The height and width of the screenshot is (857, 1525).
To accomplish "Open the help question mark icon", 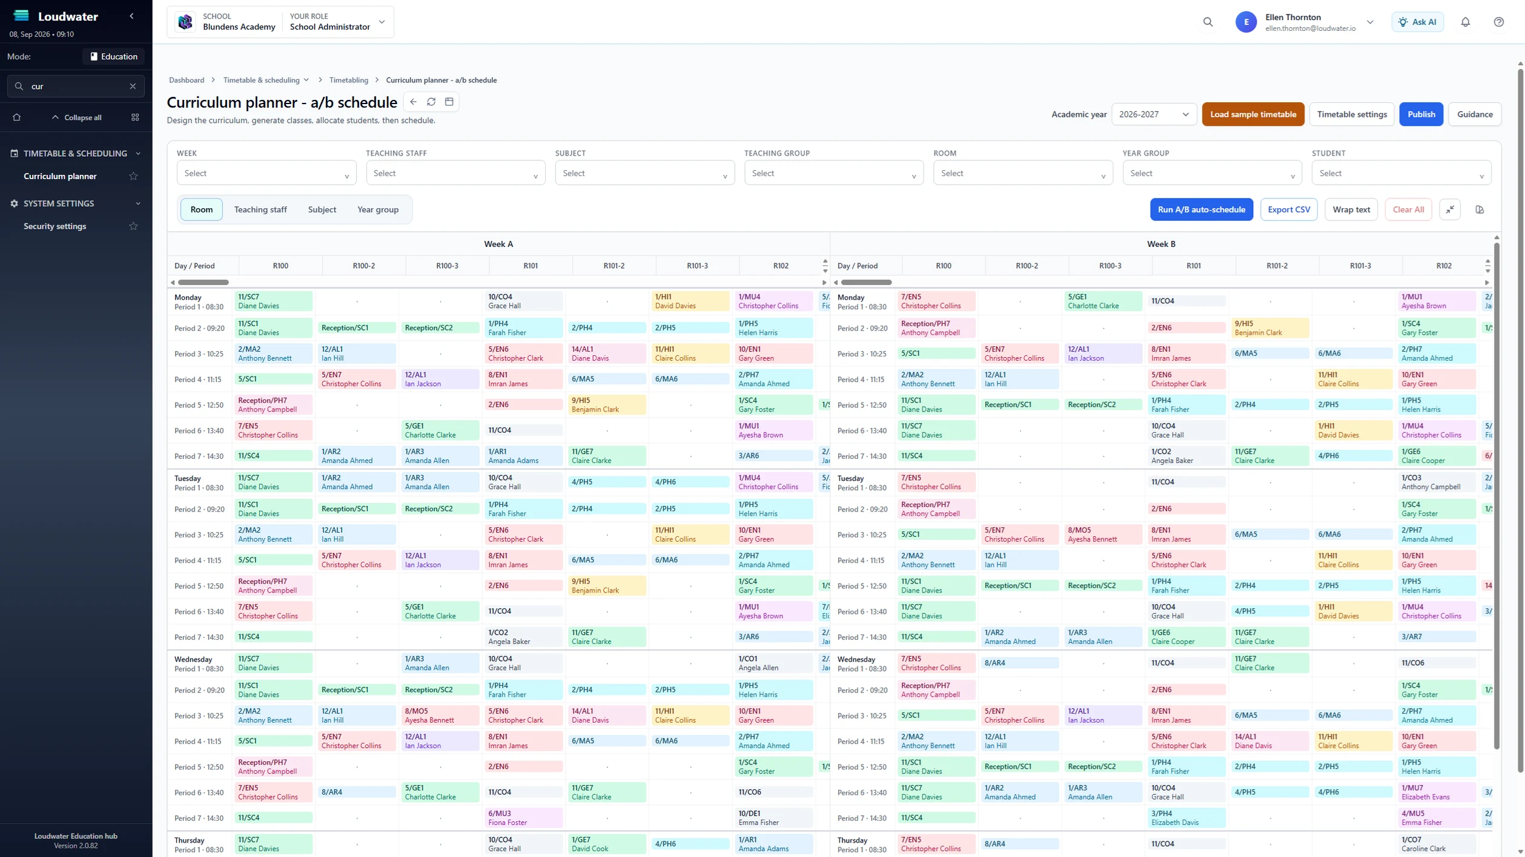I will (1498, 22).
